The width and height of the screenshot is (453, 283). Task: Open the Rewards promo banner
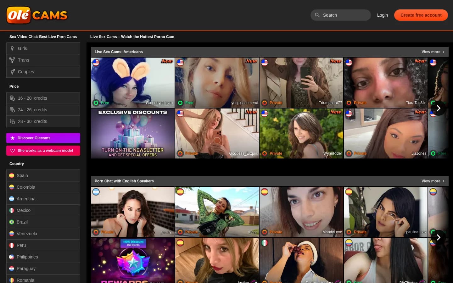point(133,260)
